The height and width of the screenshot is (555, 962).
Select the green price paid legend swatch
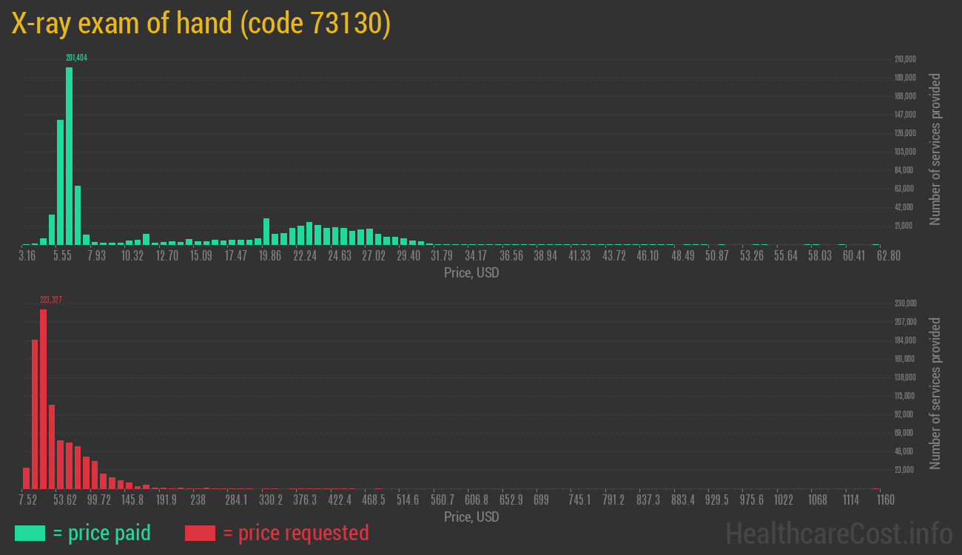30,533
